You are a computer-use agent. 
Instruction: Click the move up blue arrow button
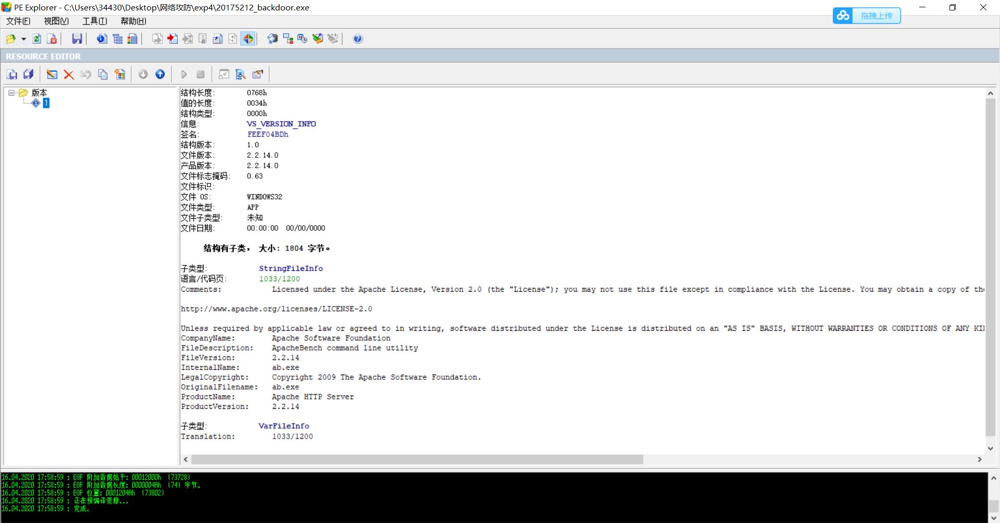tap(160, 74)
